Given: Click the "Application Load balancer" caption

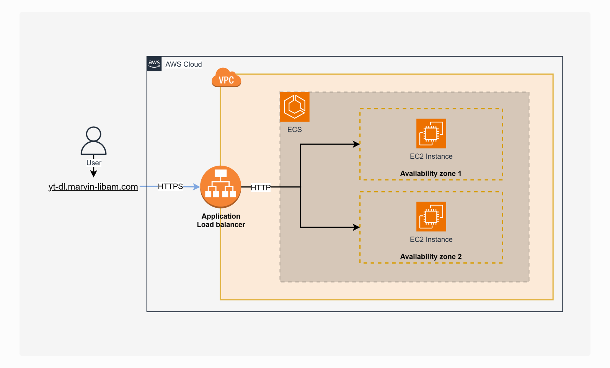Looking at the screenshot, I should click(x=221, y=220).
